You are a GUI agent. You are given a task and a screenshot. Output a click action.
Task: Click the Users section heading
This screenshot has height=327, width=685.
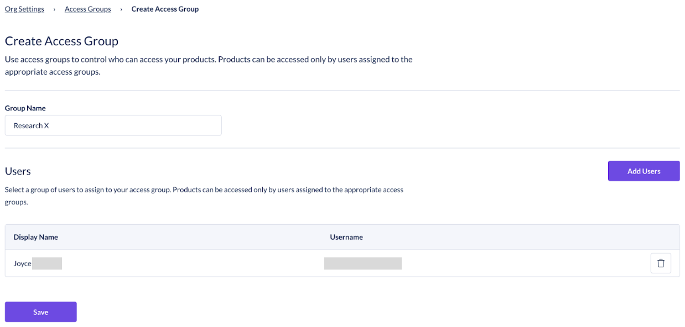tap(18, 171)
